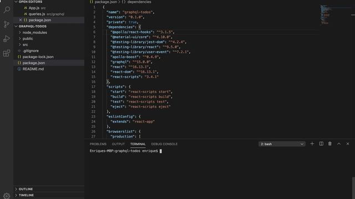Expand the src folder
The width and height of the screenshot is (355, 199).
coord(20,45)
